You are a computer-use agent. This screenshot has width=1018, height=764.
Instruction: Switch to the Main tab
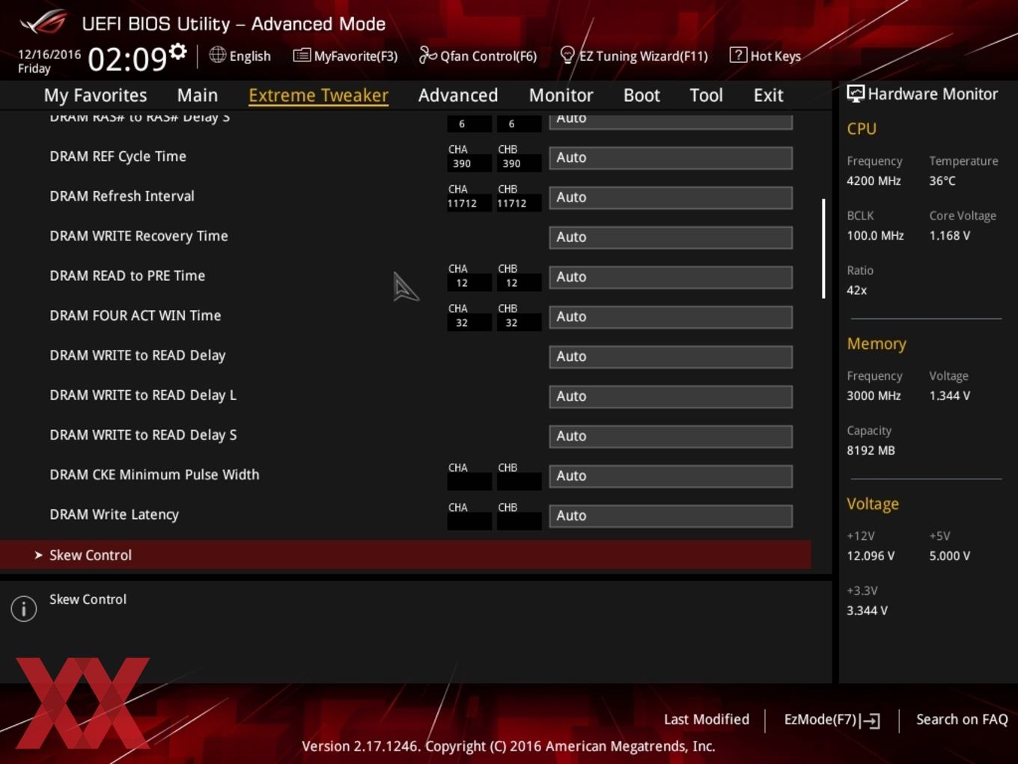click(x=198, y=95)
